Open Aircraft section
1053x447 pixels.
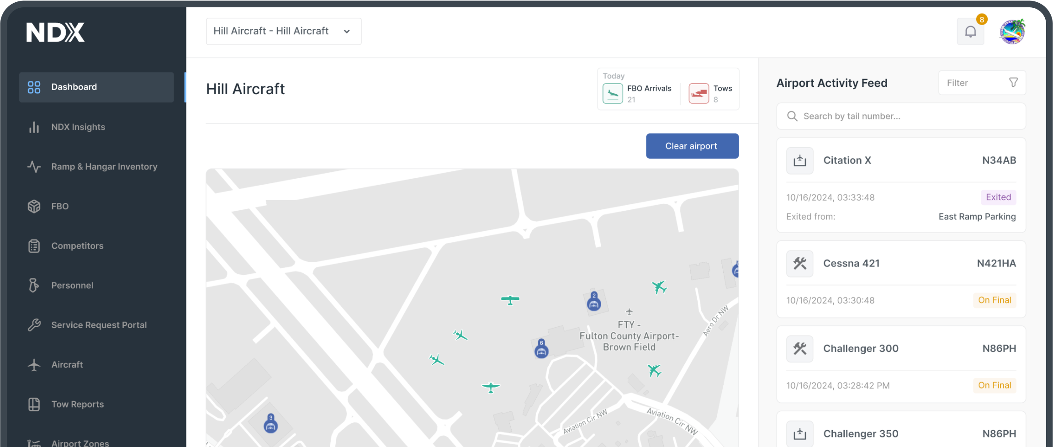67,365
